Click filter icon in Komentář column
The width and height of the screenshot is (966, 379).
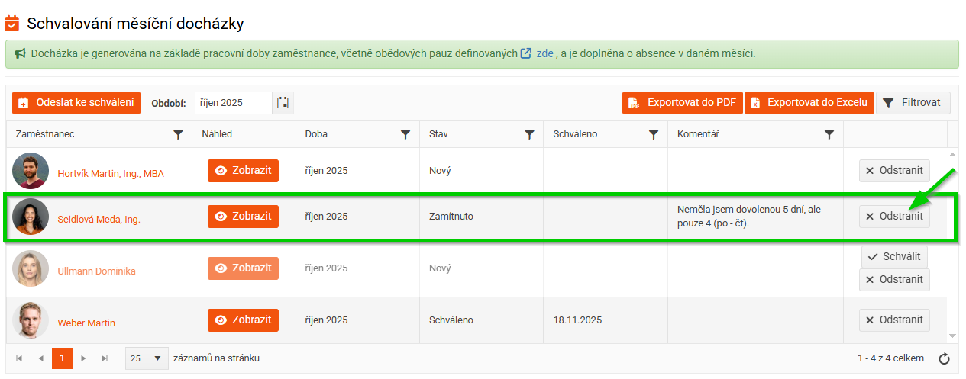[x=829, y=134]
